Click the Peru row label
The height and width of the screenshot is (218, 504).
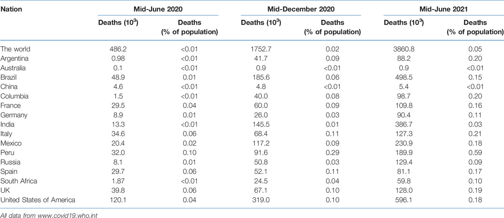pos(7,153)
